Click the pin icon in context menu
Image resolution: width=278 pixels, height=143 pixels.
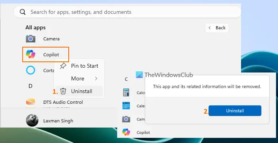[x=63, y=66]
